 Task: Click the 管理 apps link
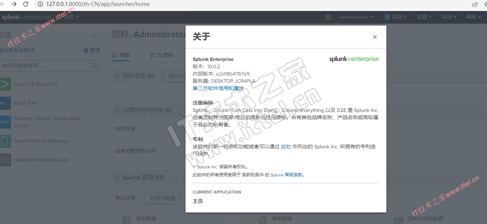point(92,51)
